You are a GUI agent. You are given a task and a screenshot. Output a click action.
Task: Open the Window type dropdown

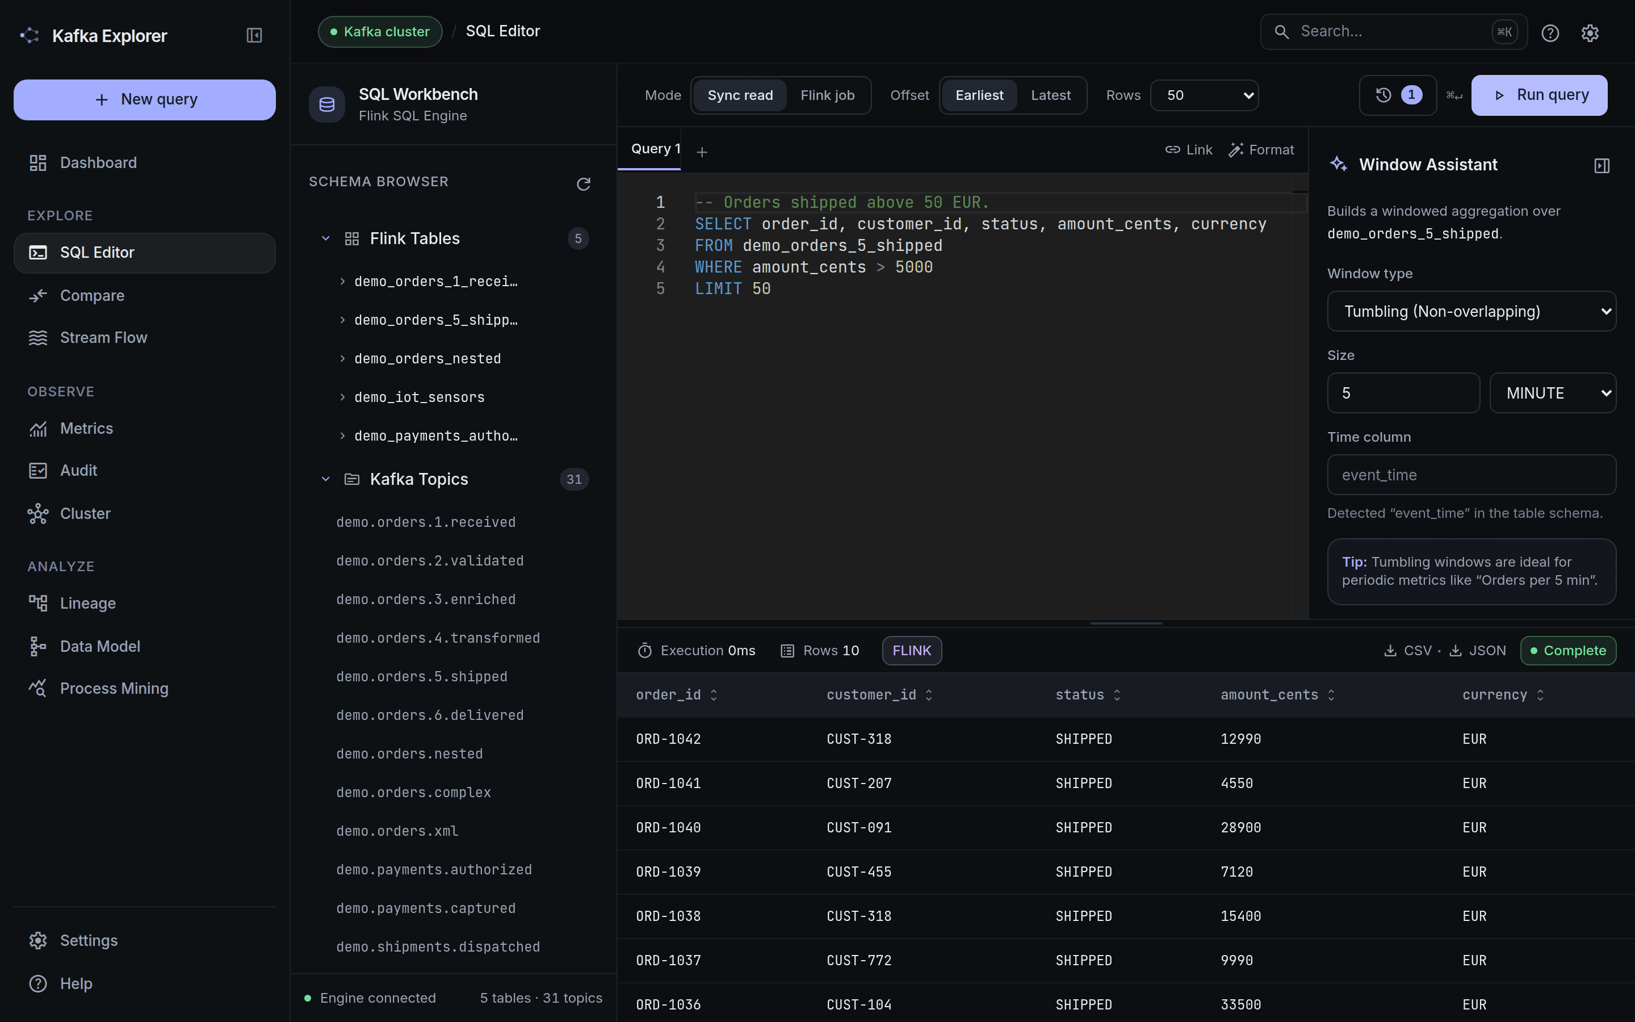point(1471,312)
